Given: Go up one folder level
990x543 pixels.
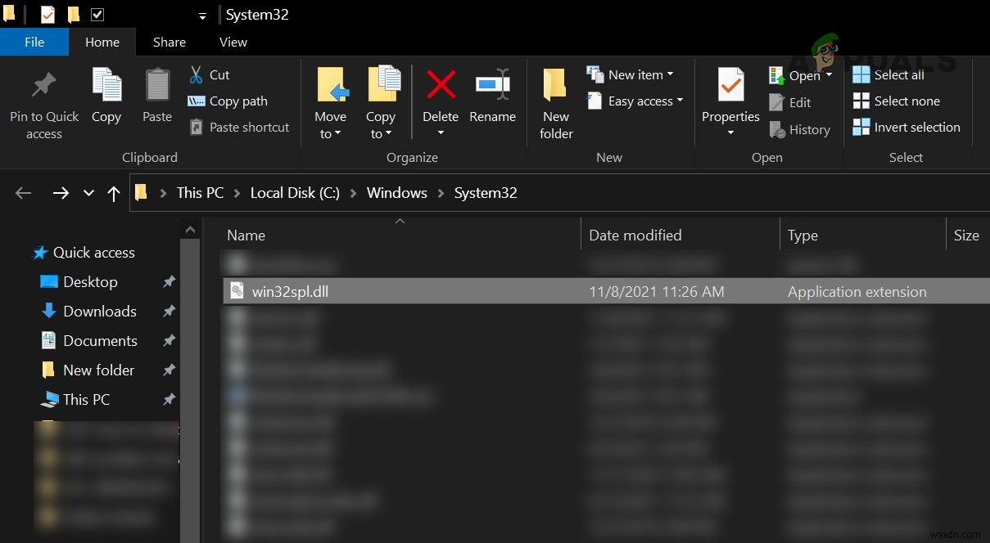Looking at the screenshot, I should coord(114,193).
